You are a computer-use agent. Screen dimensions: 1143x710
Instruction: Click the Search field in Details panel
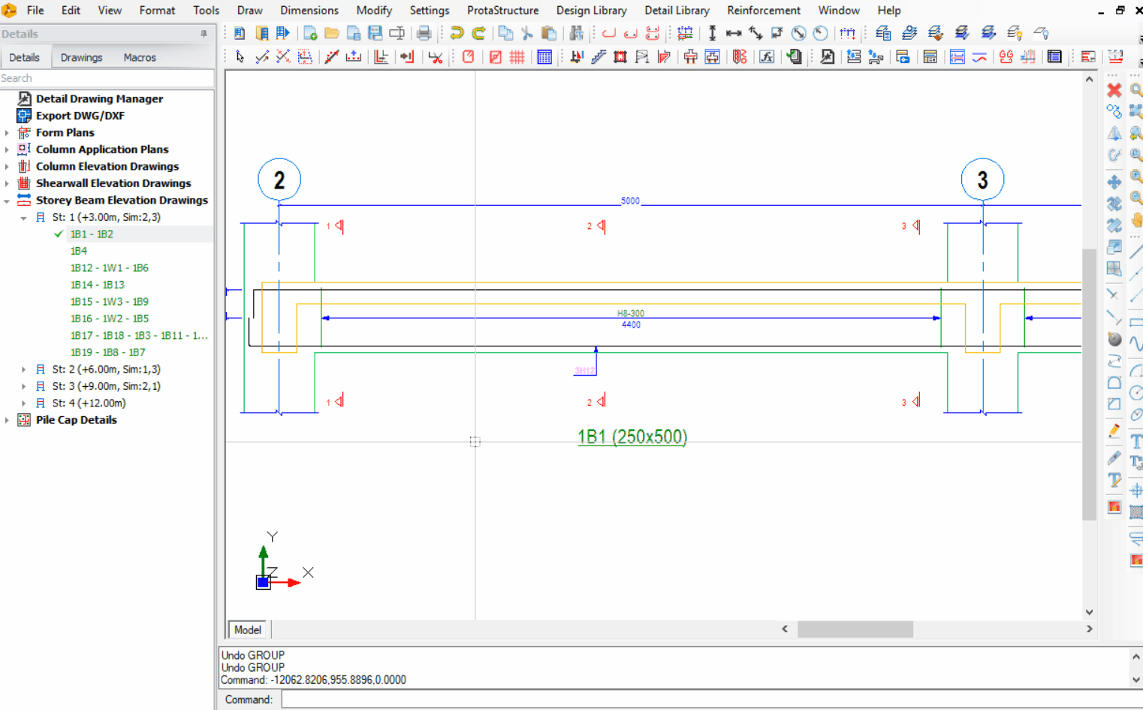pyautogui.click(x=107, y=78)
